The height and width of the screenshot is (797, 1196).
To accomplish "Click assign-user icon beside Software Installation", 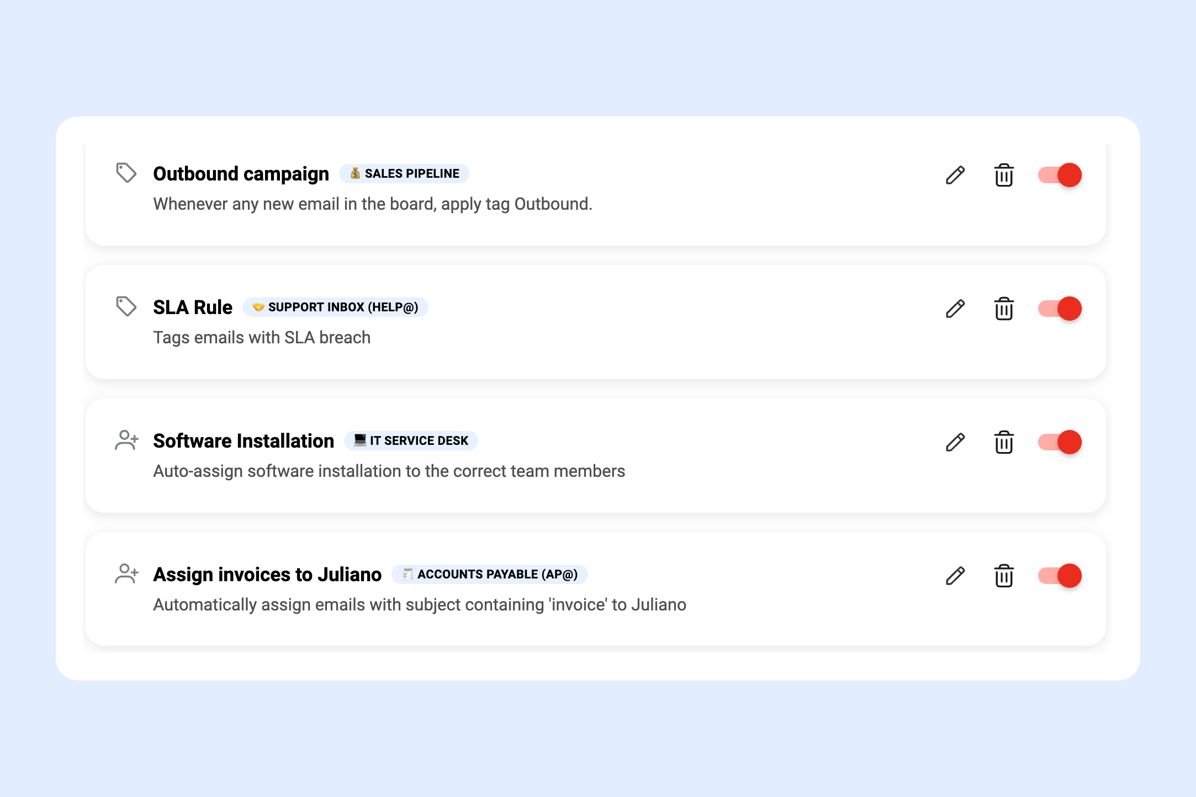I will [x=126, y=440].
